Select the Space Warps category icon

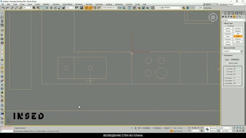(x=237, y=17)
